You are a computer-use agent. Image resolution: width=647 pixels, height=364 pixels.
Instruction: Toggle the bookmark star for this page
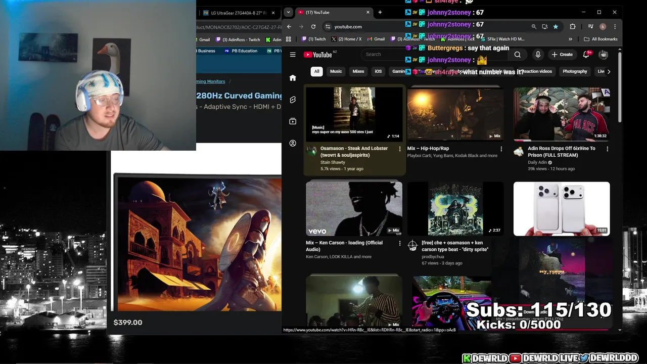tap(556, 26)
